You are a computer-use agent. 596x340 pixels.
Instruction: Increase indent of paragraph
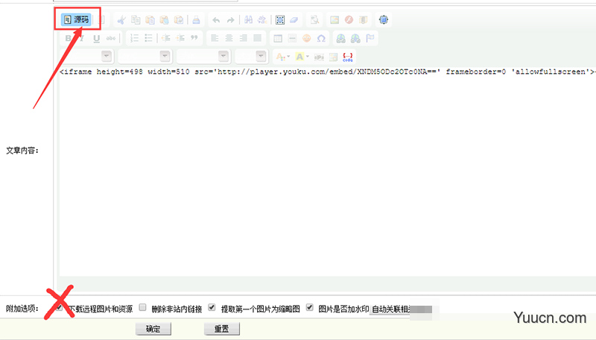click(180, 38)
